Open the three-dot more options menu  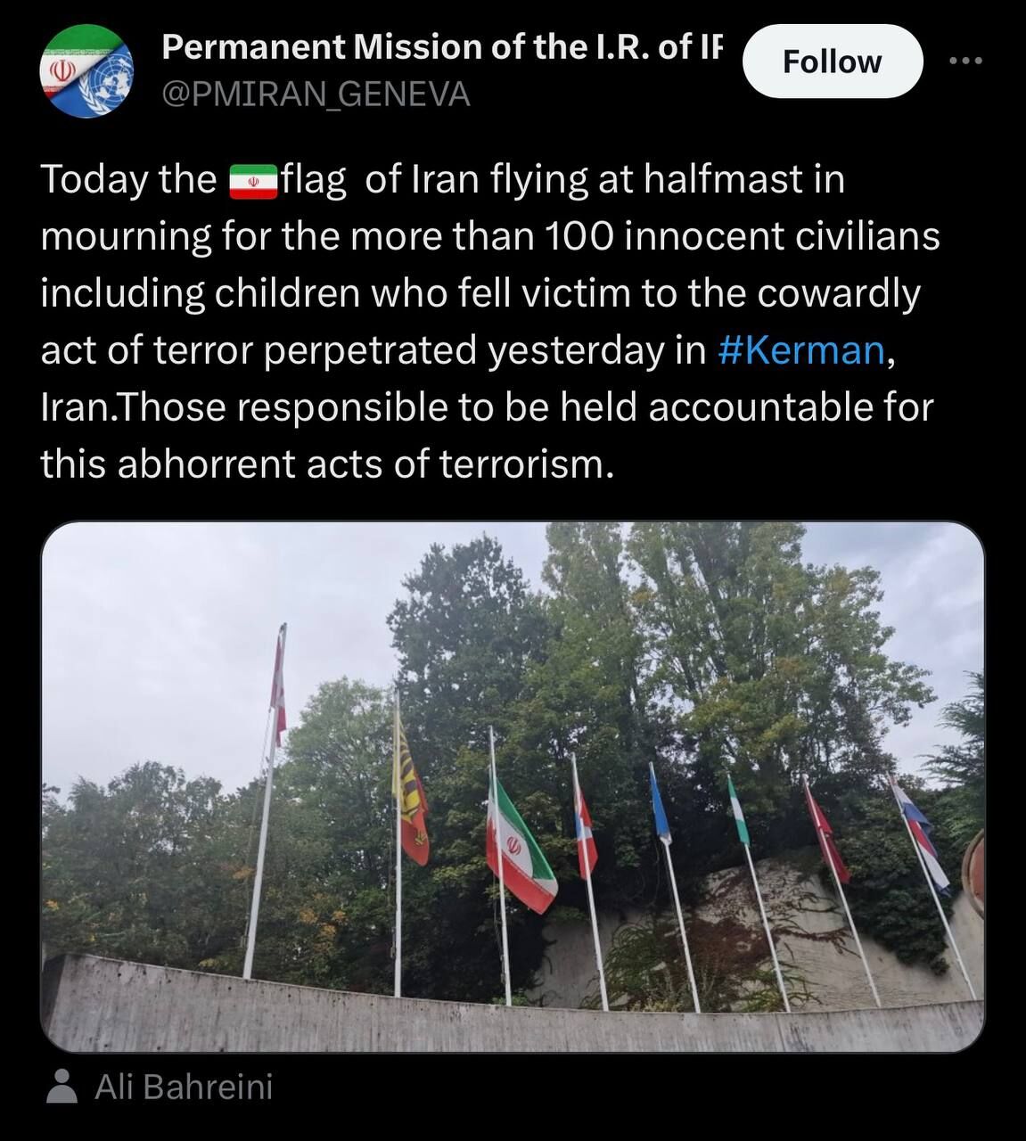(965, 61)
